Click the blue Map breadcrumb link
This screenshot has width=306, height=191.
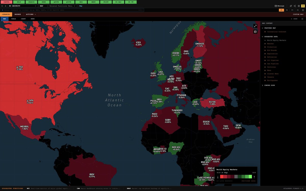tap(81, 6)
